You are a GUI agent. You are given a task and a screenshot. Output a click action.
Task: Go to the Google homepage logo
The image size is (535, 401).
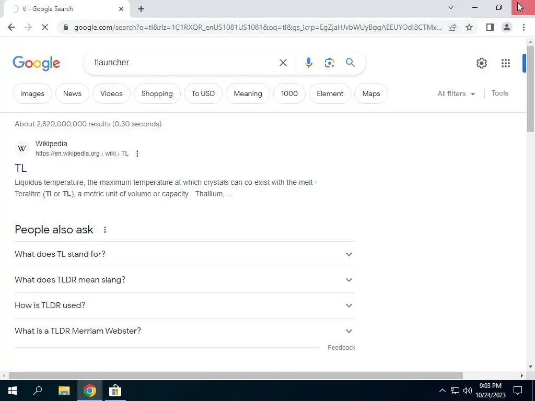point(36,63)
